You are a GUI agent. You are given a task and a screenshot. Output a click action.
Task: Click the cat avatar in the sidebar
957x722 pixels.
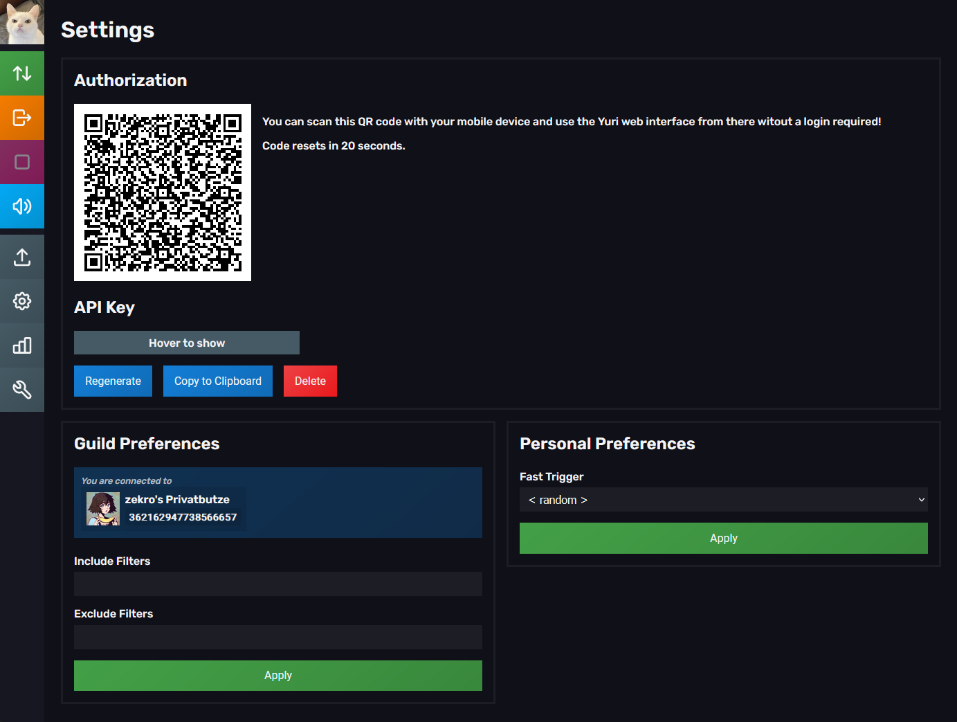22,22
